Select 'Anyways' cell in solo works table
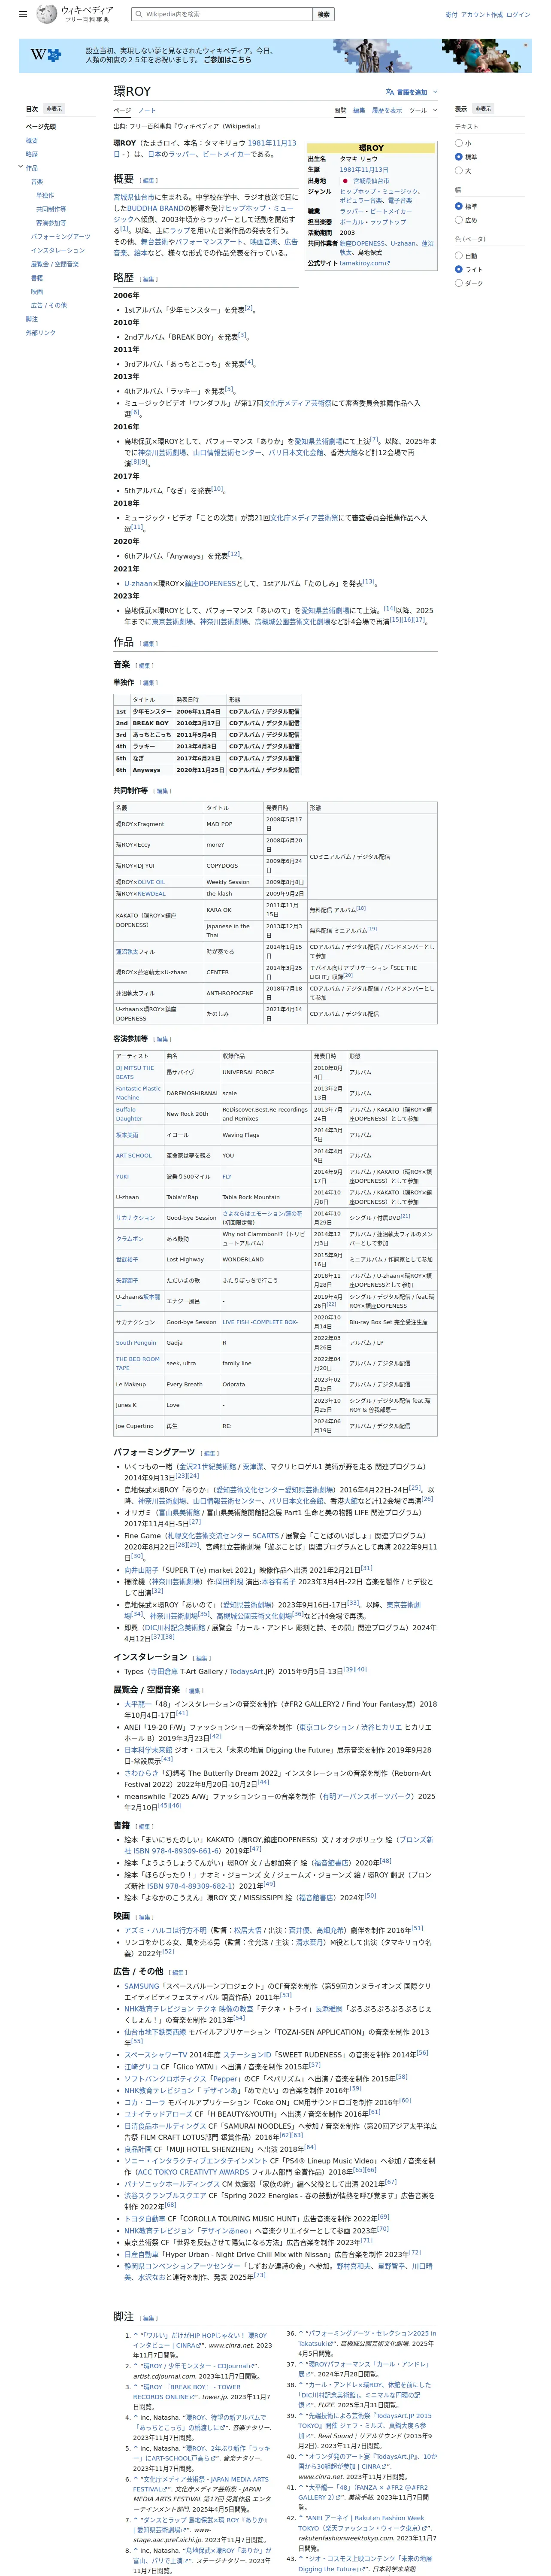The image size is (551, 2576). 152,770
